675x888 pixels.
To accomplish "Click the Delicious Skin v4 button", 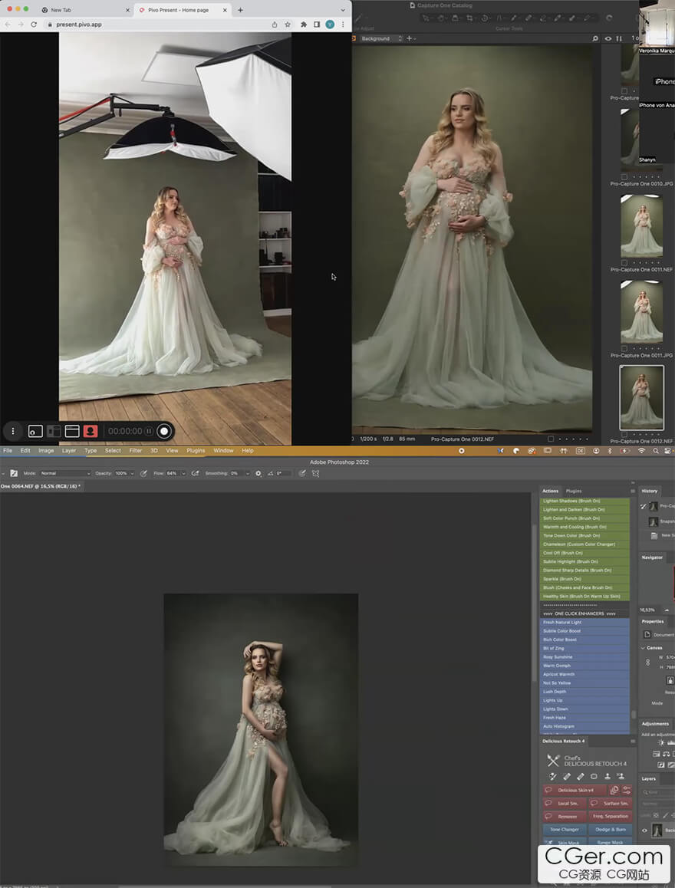I will point(575,790).
